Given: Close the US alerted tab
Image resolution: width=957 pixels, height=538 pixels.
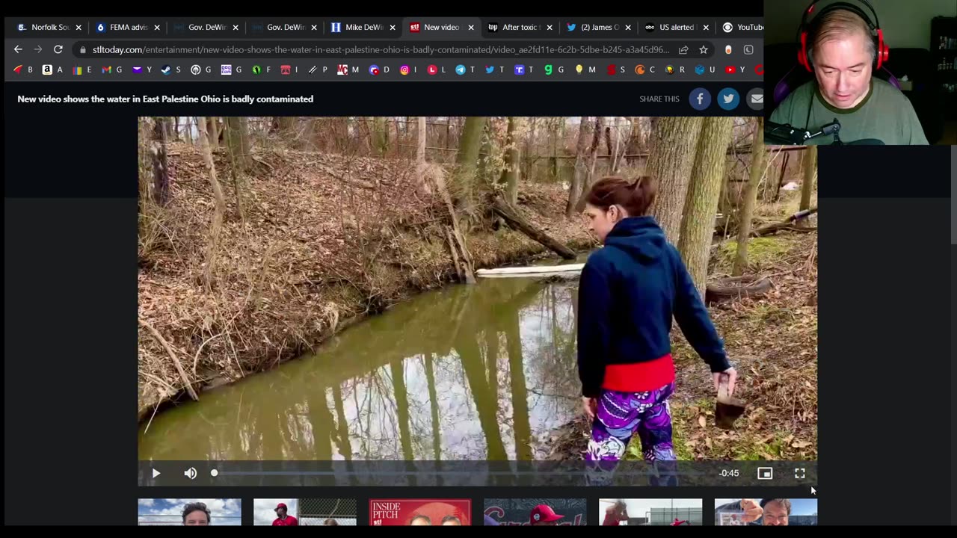Looking at the screenshot, I should 706,28.
